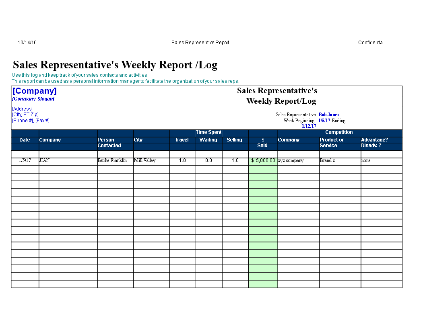Viewport: 425px width, 328px height.
Task: Click the 'Use this log and keep track' instruction line
Action: (80, 75)
